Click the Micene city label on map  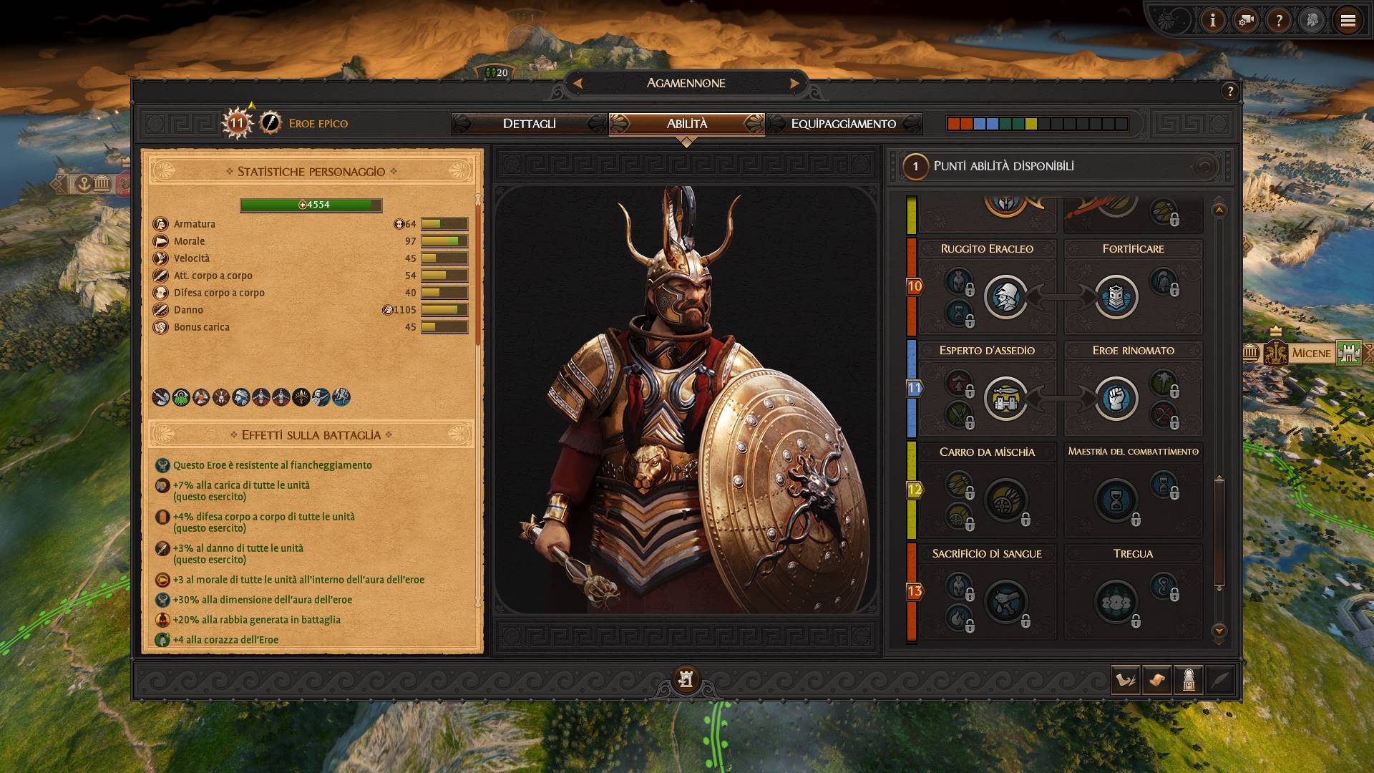click(x=1311, y=353)
